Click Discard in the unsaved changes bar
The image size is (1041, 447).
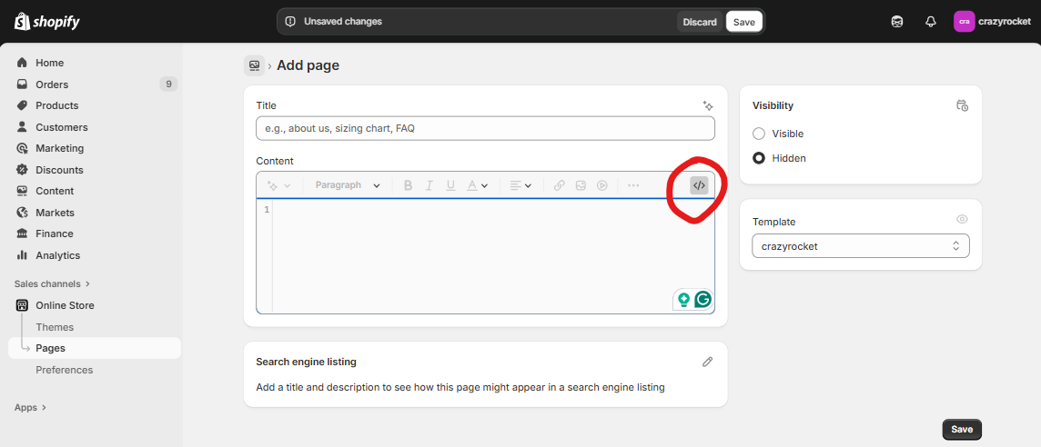699,22
